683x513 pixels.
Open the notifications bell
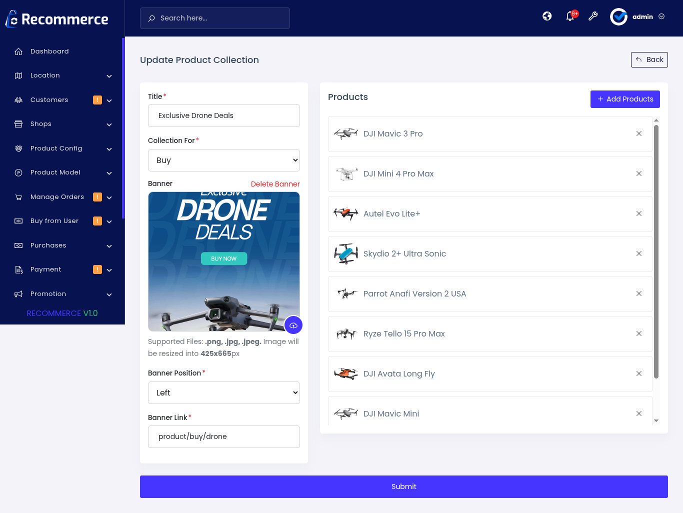(x=570, y=16)
